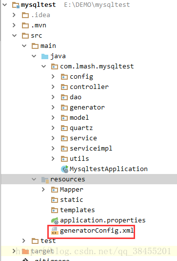Click the generatorConfig.xml file icon

click(55, 231)
